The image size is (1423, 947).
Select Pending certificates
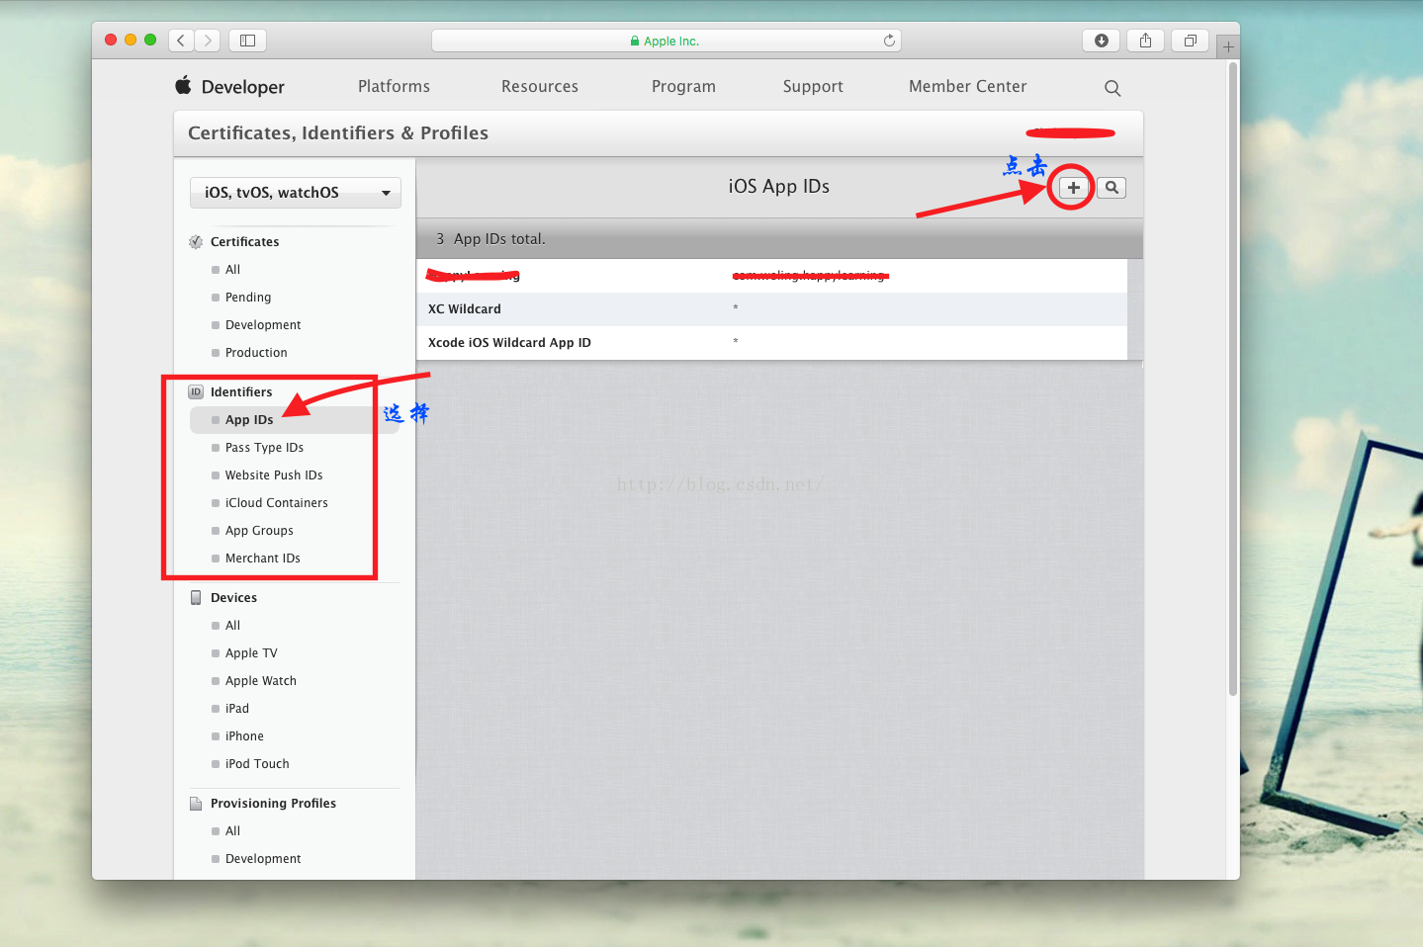248,298
